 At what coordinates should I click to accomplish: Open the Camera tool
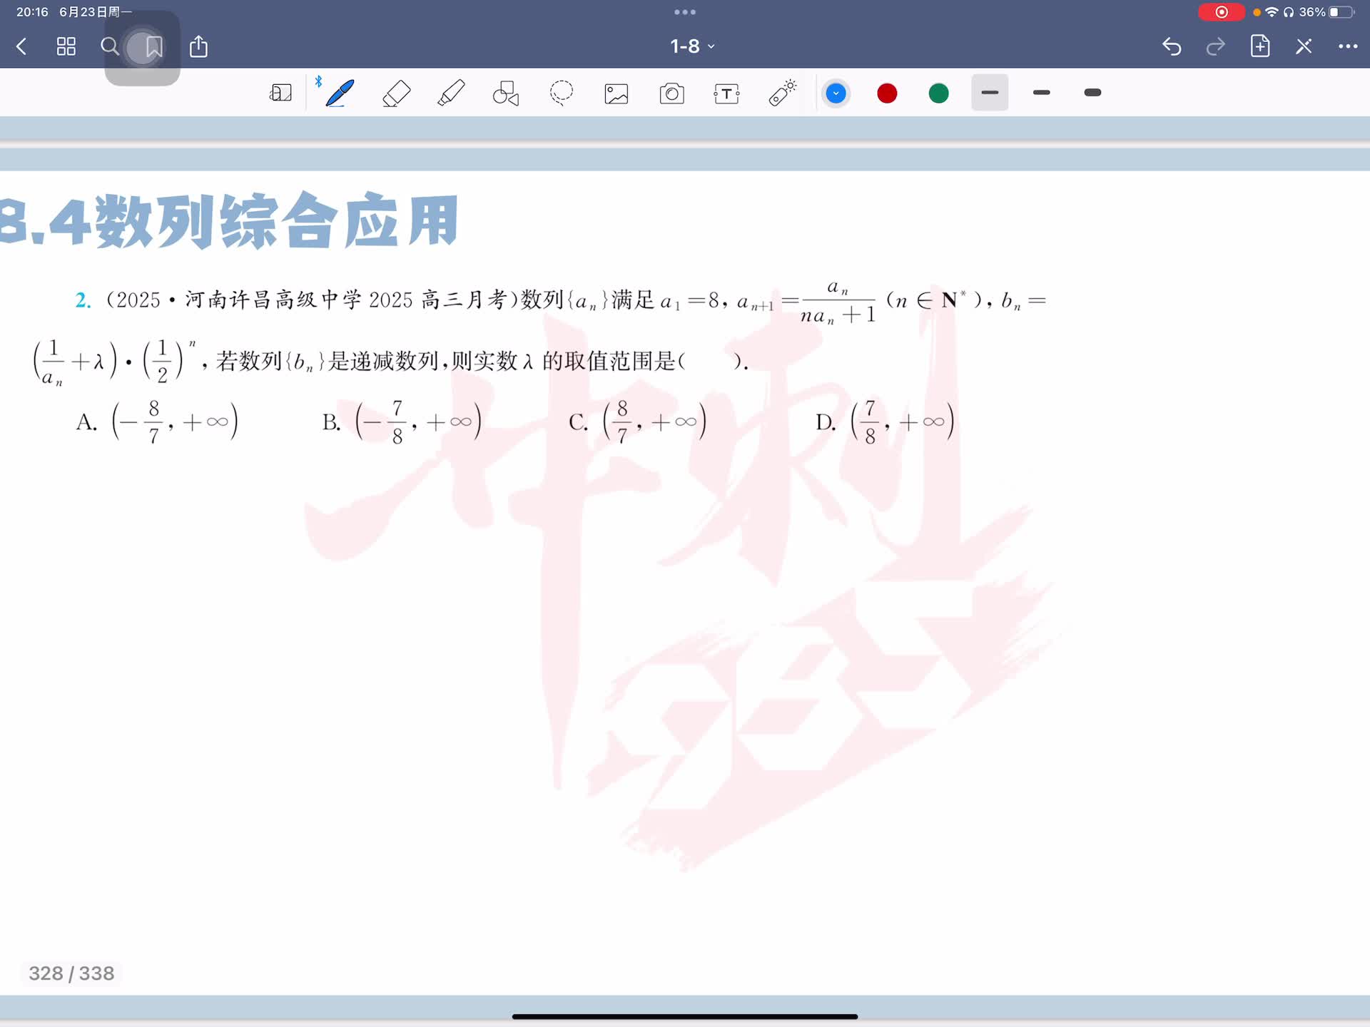click(671, 93)
